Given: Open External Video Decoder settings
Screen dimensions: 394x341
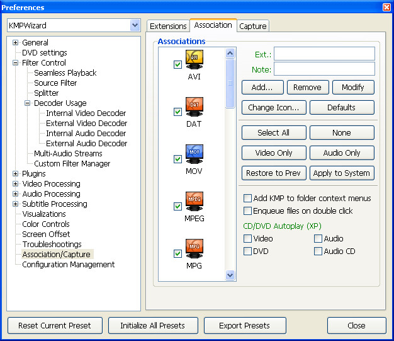Looking at the screenshot, I should pyautogui.click(x=86, y=123).
